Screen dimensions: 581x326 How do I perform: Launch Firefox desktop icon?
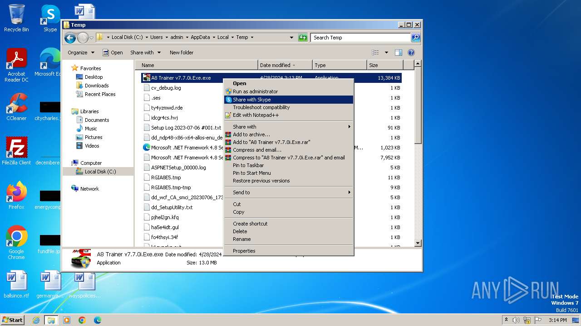(x=16, y=195)
